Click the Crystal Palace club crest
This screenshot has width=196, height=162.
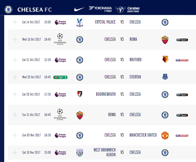coord(80,22)
